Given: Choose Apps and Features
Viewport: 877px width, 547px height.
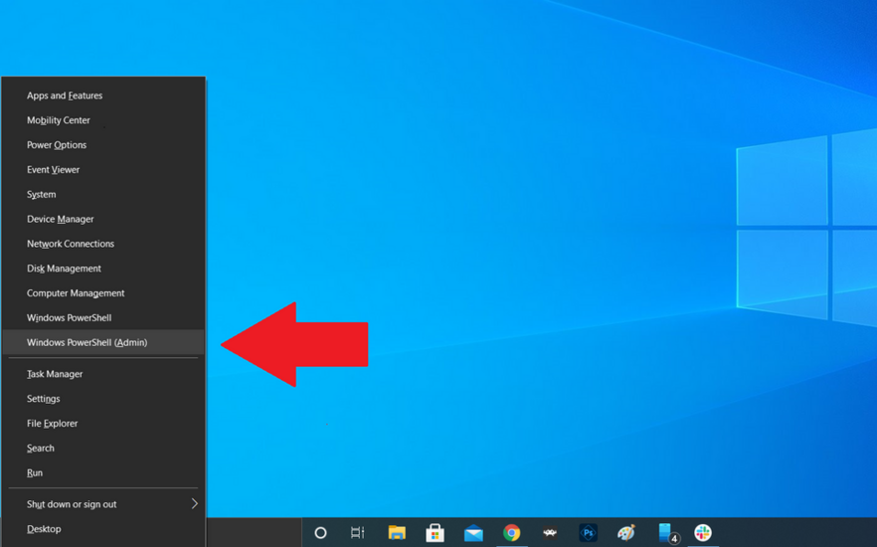Looking at the screenshot, I should pyautogui.click(x=65, y=95).
